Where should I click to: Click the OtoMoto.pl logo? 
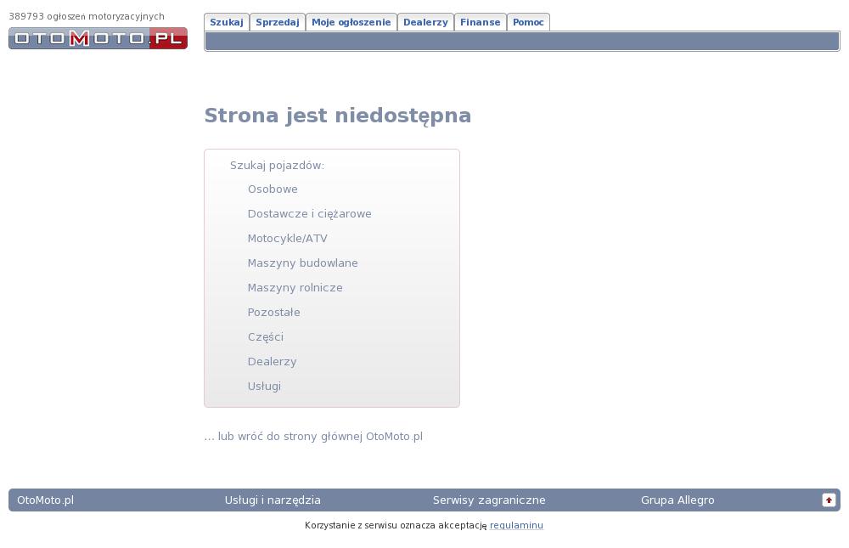98,38
